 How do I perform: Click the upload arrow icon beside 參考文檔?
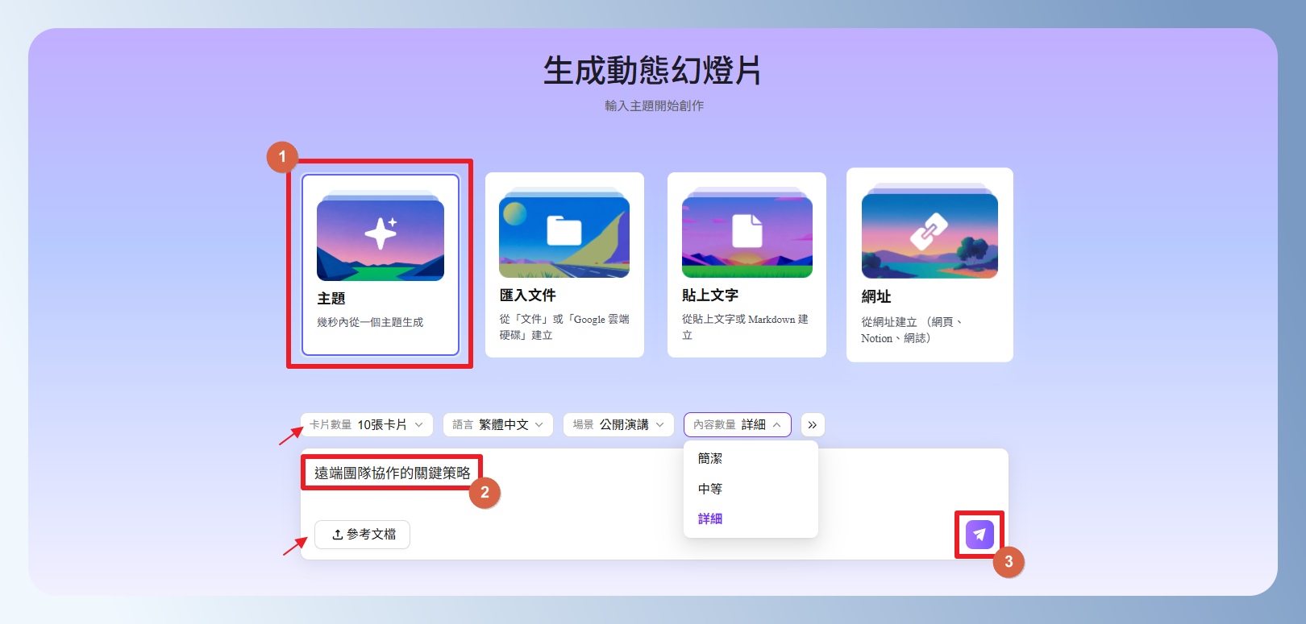pos(338,535)
